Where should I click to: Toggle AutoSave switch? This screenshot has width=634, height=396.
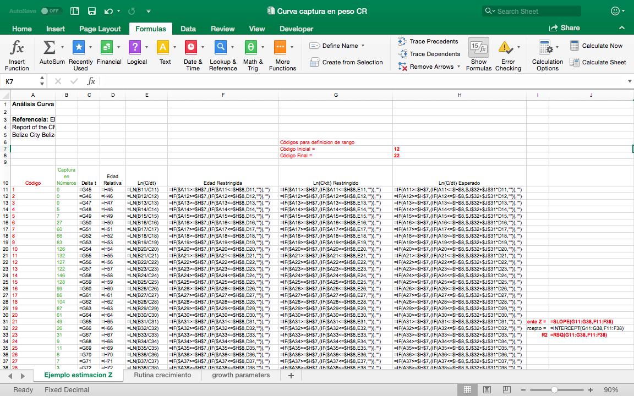(51, 11)
